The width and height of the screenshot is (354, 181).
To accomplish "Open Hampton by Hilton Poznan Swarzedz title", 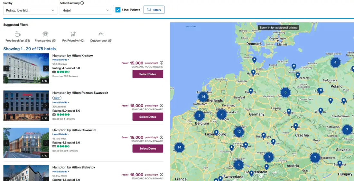I will tap(80, 93).
